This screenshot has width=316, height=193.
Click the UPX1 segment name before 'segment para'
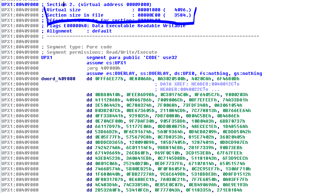(47, 58)
